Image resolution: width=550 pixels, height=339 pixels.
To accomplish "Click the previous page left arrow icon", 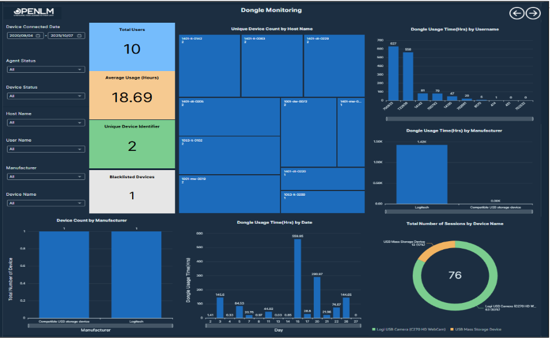I will tap(516, 13).
